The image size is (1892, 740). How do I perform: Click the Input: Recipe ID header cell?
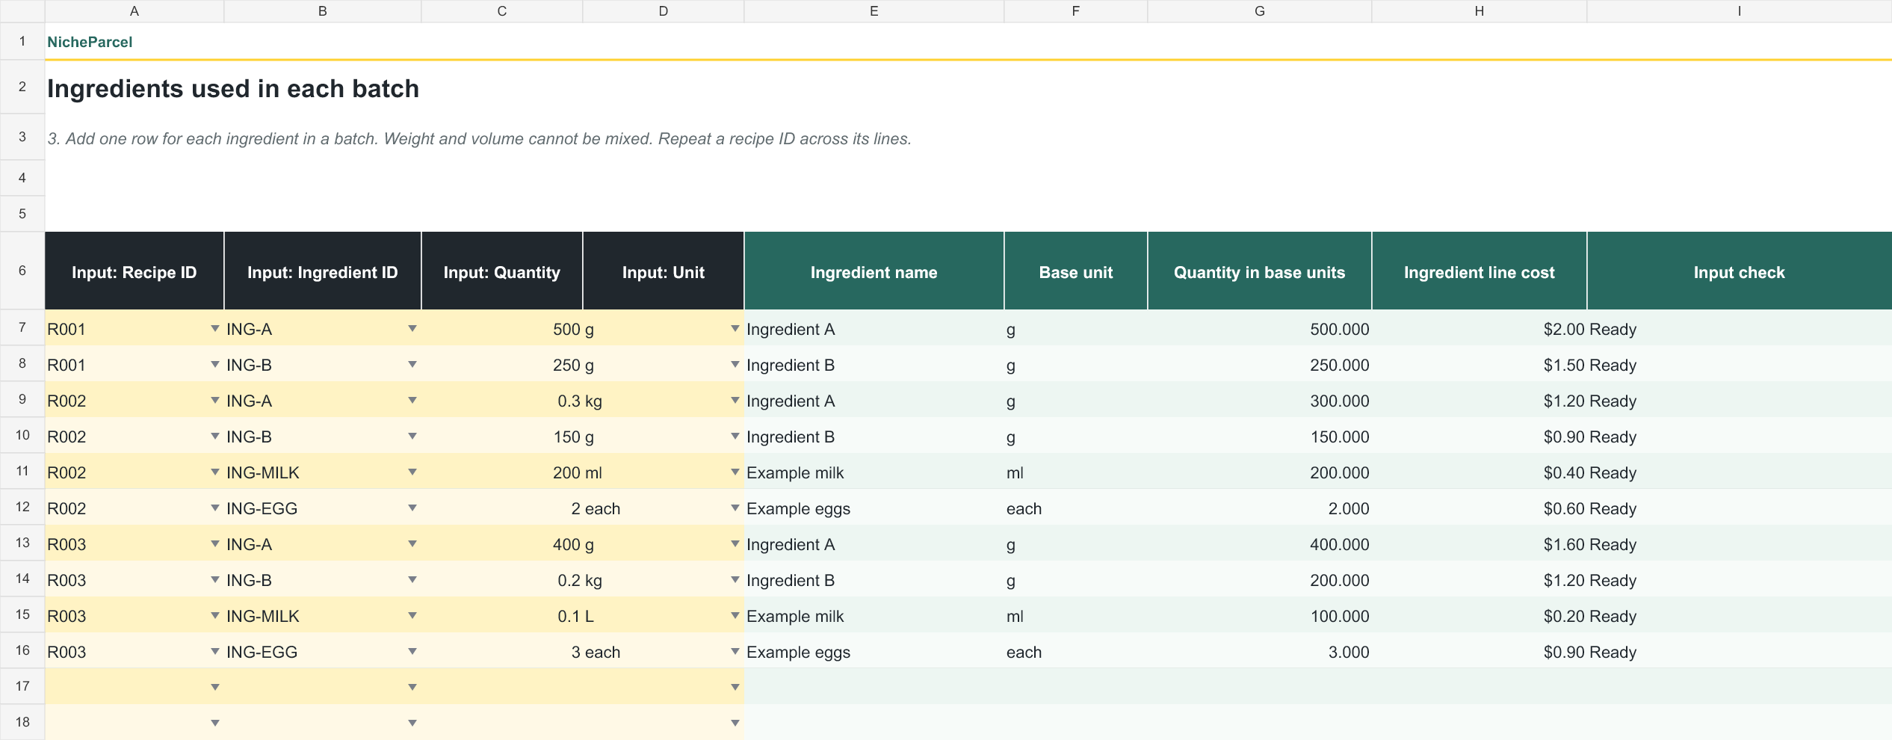tap(135, 271)
